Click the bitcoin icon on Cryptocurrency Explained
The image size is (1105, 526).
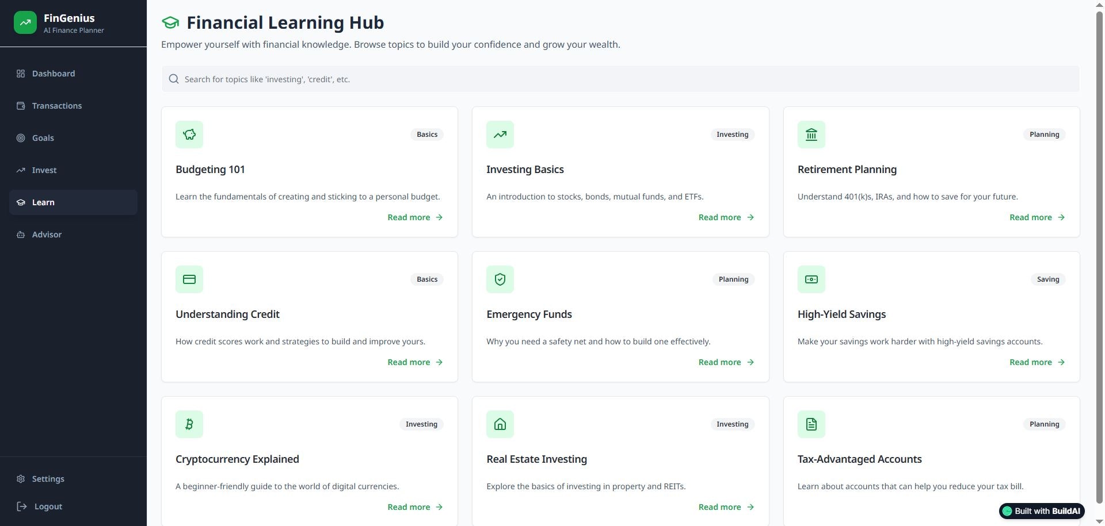[189, 424]
